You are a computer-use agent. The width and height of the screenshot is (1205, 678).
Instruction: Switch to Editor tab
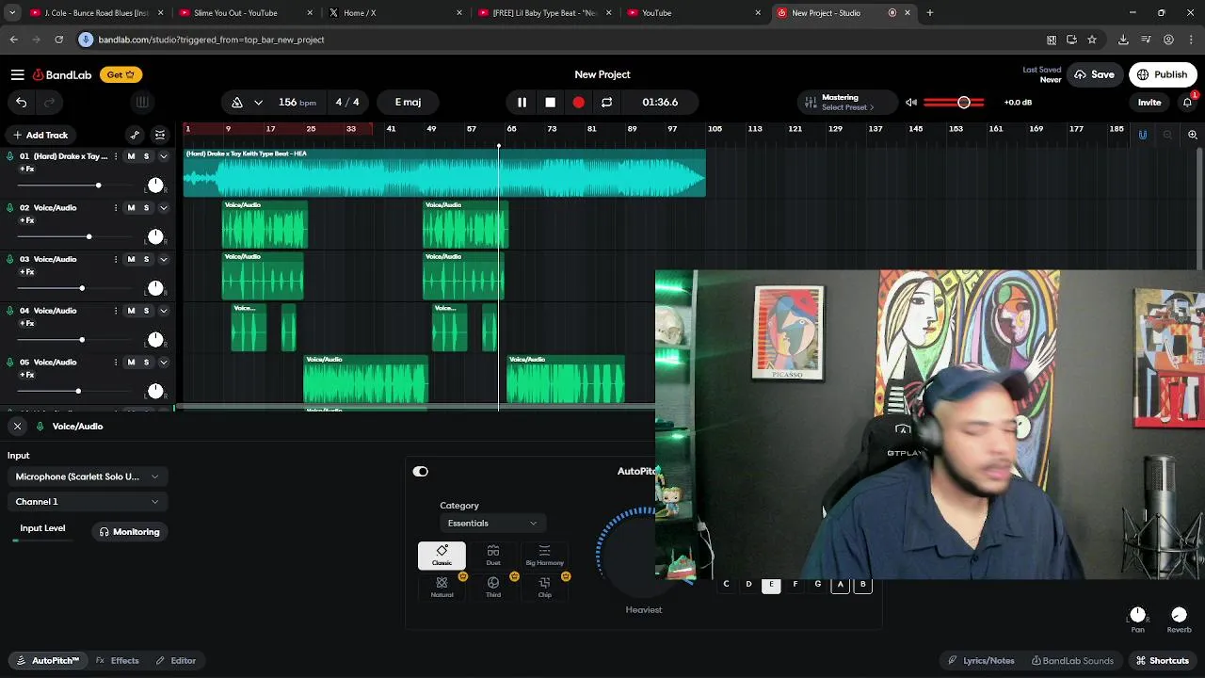pos(176,661)
